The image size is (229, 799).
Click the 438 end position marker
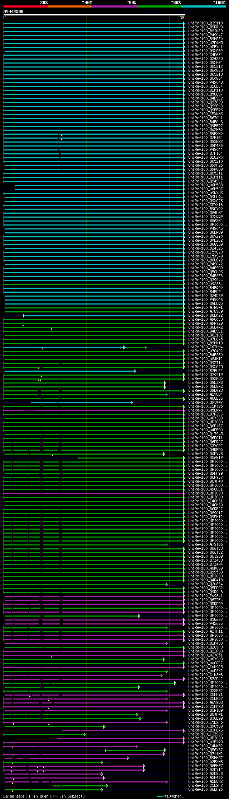click(181, 18)
